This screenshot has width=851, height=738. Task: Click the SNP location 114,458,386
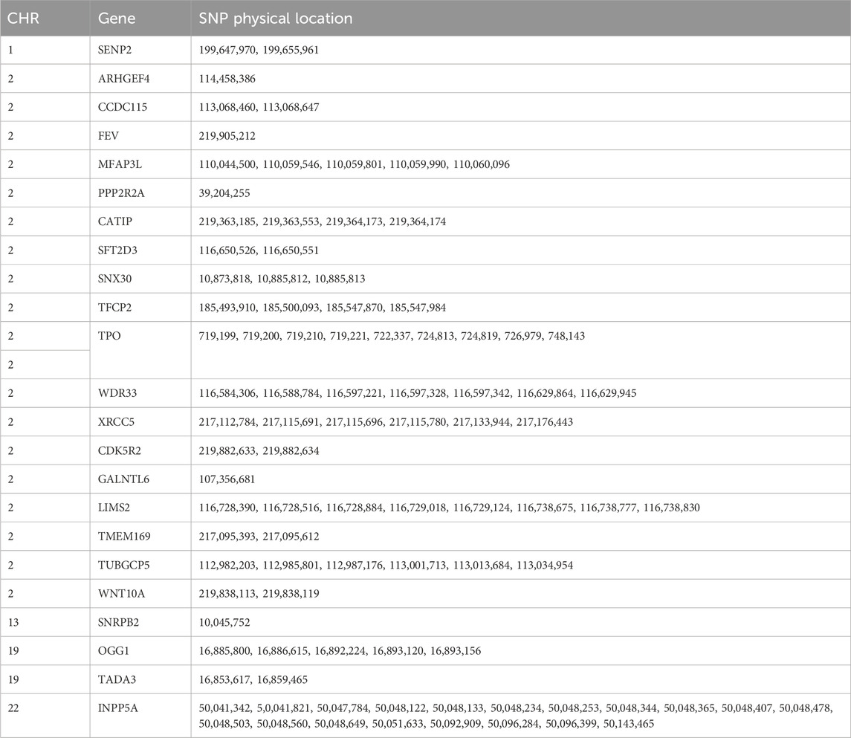click(227, 79)
